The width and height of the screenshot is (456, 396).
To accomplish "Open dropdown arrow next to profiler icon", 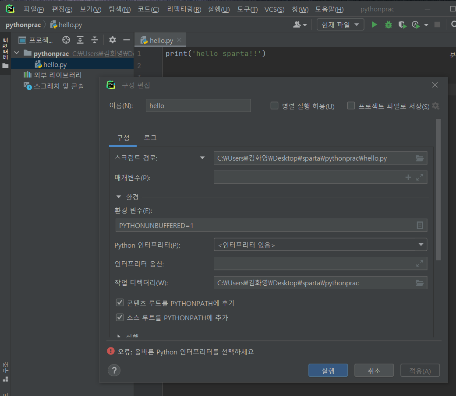I will coord(426,25).
